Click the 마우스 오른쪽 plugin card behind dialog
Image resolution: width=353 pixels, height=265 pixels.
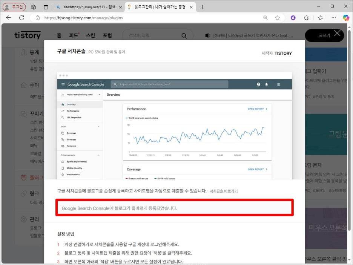click(x=326, y=228)
